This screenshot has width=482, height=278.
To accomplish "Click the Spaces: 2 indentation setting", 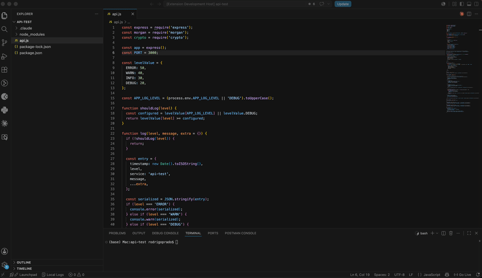I will 382,275.
